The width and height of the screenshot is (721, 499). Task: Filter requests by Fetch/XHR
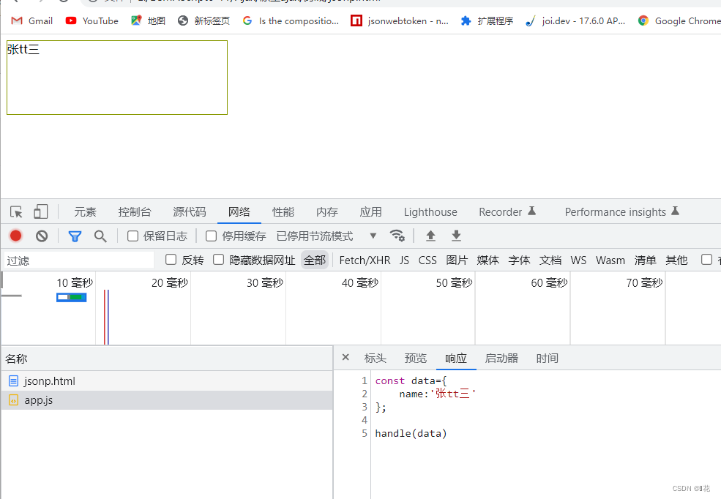(x=365, y=260)
